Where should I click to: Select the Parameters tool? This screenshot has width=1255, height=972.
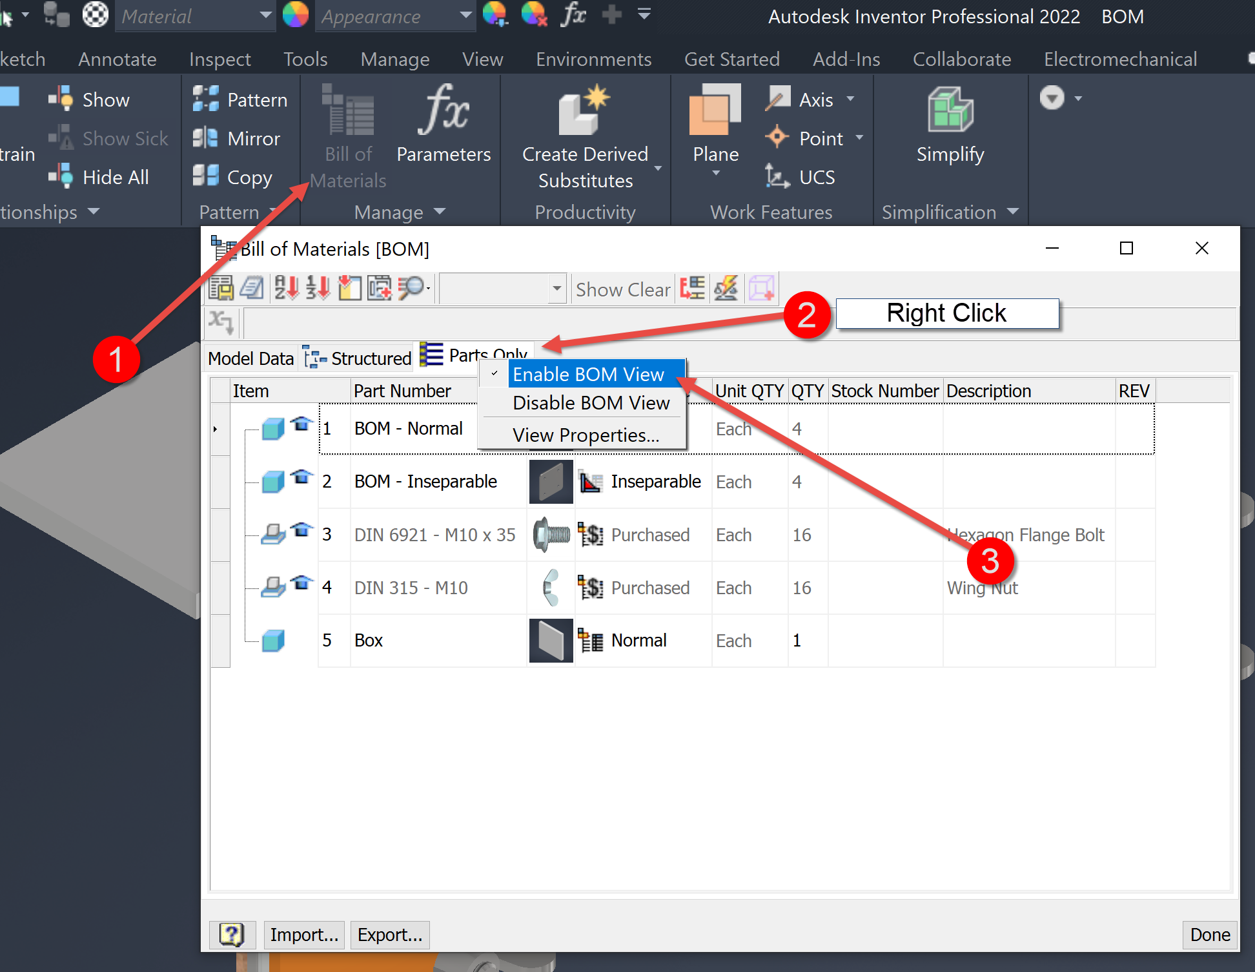click(444, 126)
